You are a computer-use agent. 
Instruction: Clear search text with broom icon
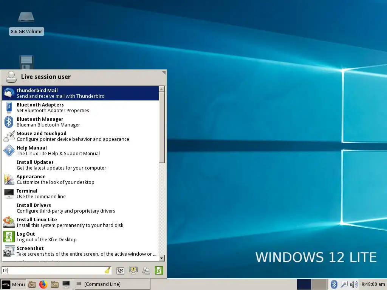pos(107,270)
